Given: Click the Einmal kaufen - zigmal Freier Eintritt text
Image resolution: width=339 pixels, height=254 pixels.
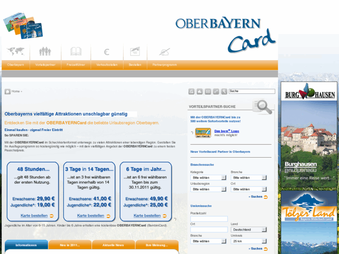Looking at the screenshot, I should point(34,130).
